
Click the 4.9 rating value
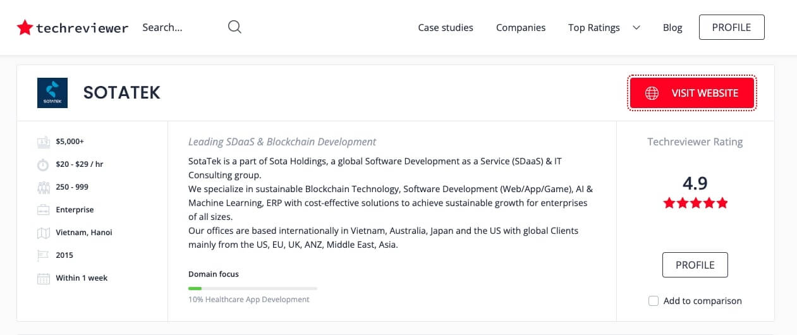click(x=695, y=183)
